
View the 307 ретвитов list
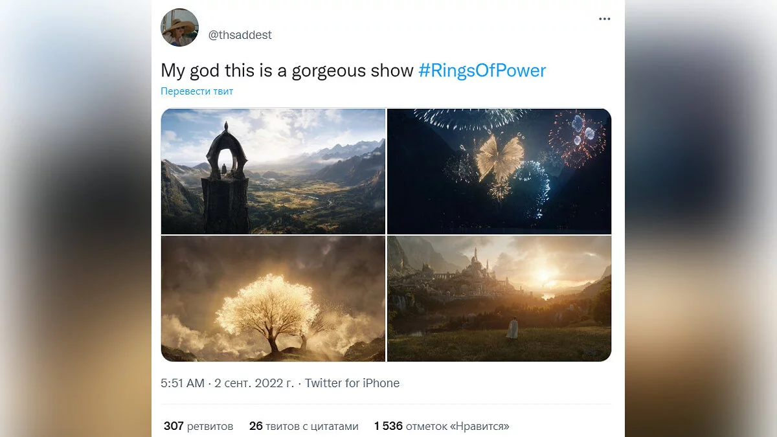pos(198,426)
